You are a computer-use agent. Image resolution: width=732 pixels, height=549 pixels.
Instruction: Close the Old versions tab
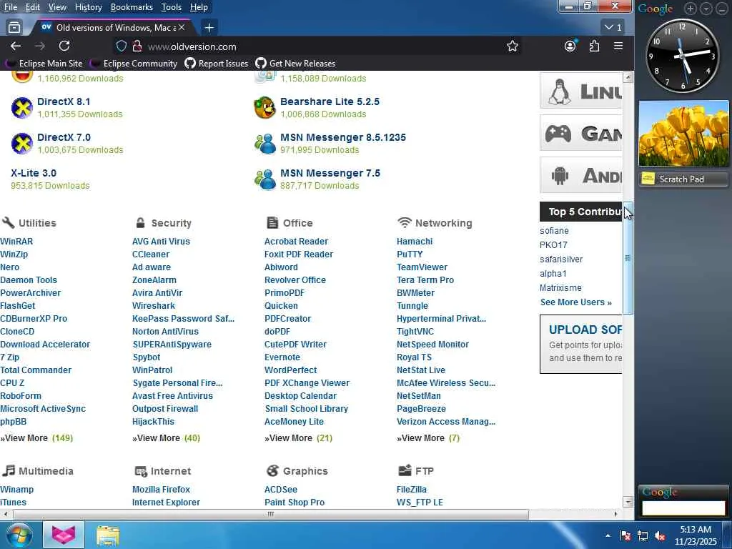pos(182,28)
